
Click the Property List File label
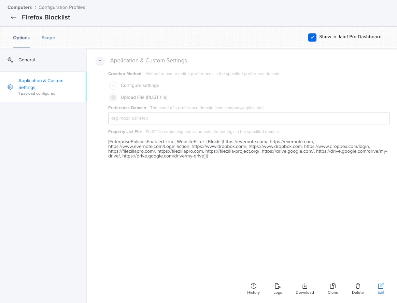coord(125,132)
